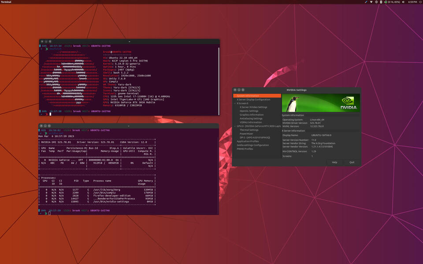The height and width of the screenshot is (264, 423).
Task: Click the NVIDIA penguin banner image
Action: tap(321, 103)
